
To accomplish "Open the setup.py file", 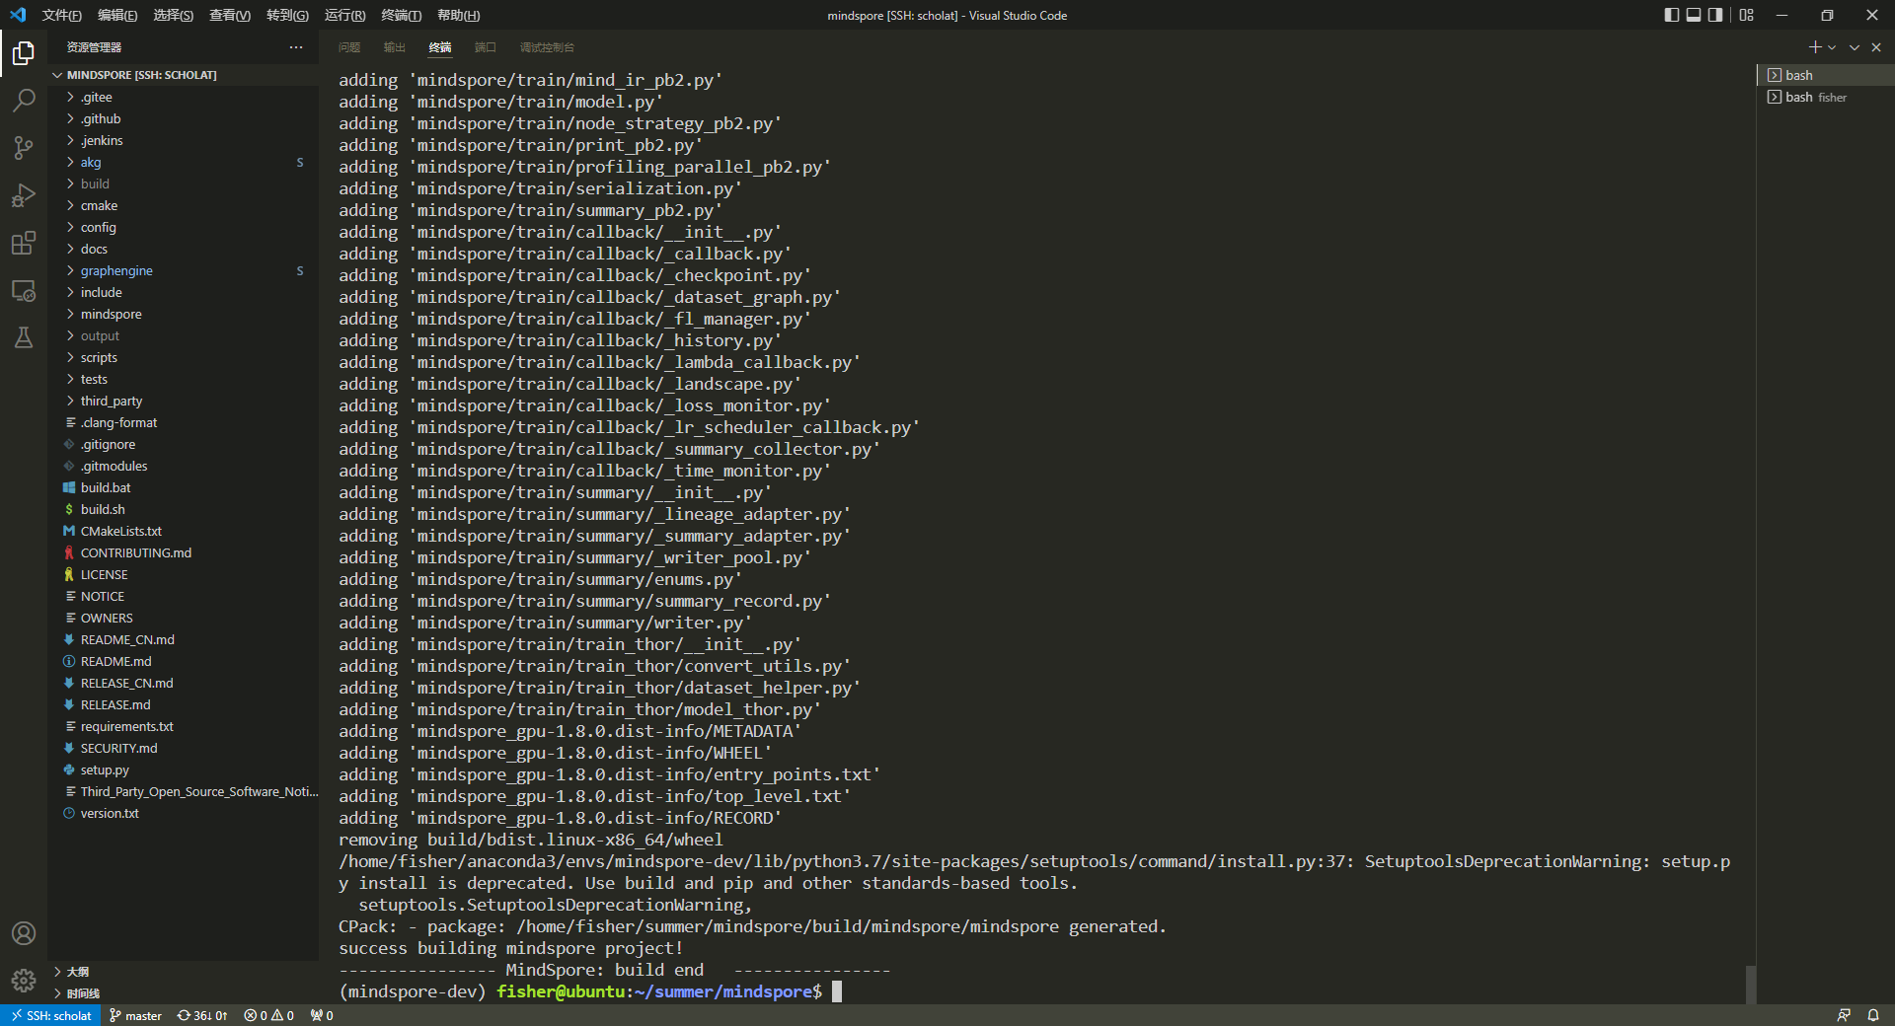I will tap(184, 769).
